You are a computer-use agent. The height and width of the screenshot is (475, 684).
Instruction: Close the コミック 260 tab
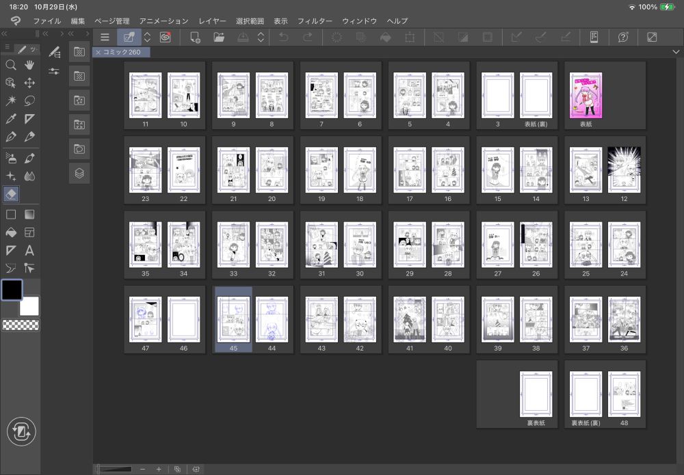[98, 53]
